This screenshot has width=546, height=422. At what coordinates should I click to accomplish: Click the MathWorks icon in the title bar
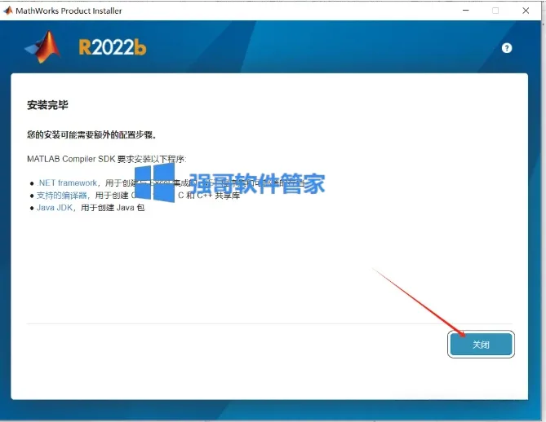click(8, 11)
